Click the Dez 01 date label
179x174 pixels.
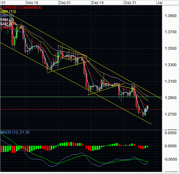click(65, 2)
